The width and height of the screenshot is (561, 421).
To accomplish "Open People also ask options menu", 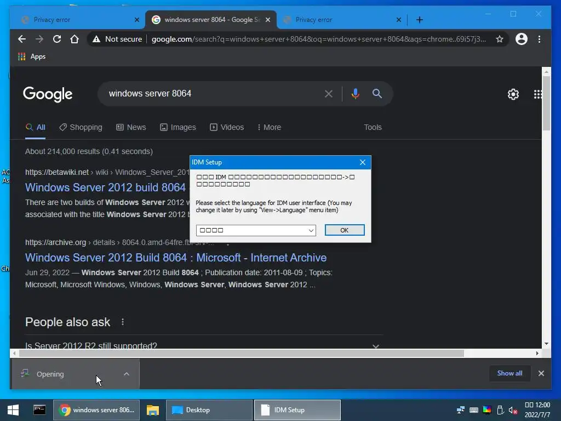I will (123, 322).
